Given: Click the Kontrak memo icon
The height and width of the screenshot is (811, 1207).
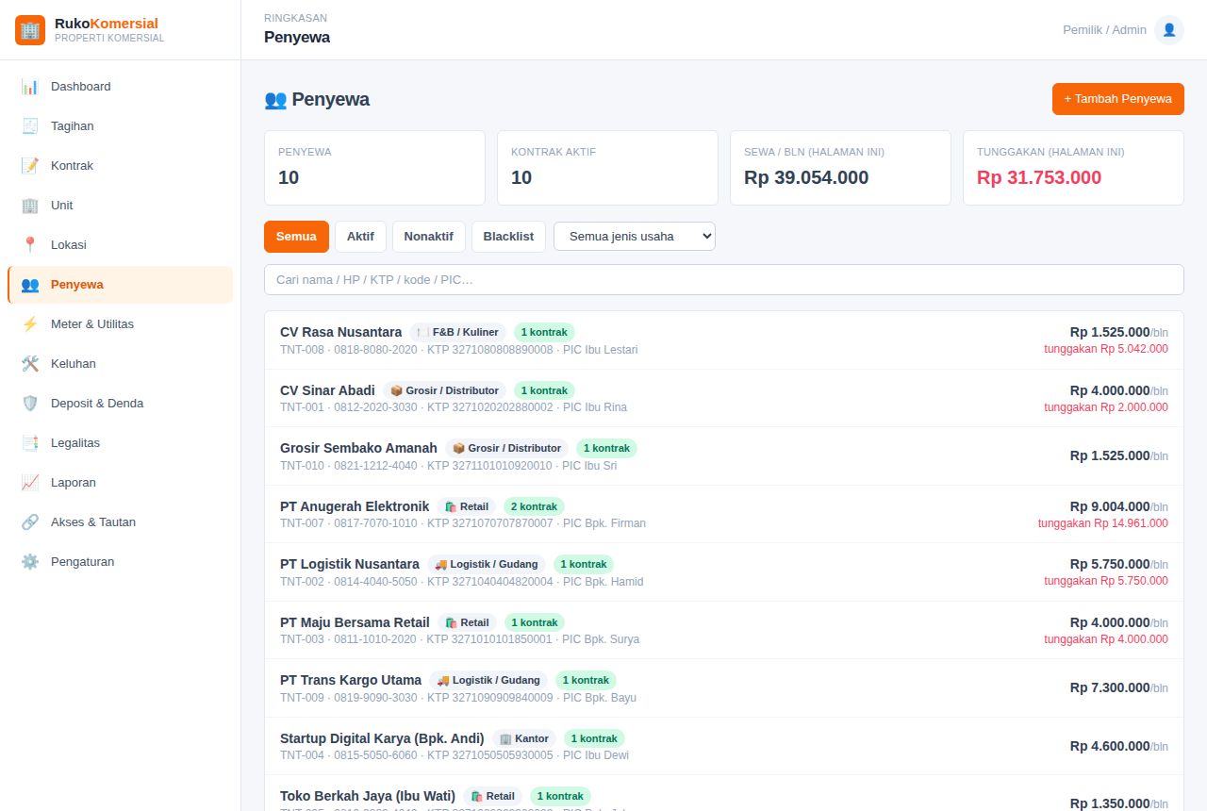Looking at the screenshot, I should pos(30,166).
